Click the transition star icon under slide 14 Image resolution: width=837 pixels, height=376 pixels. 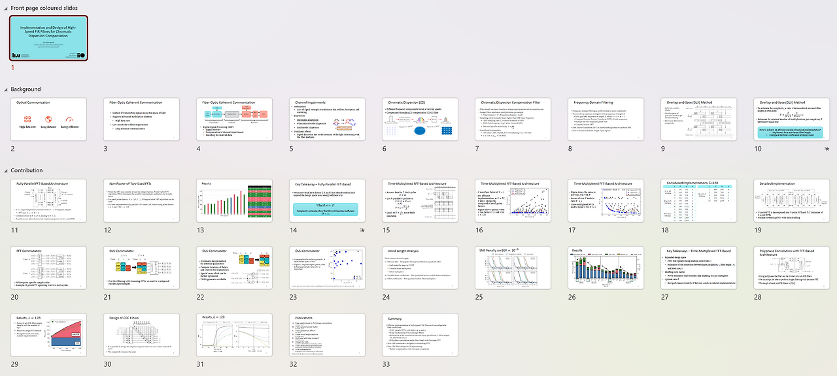[x=362, y=230]
